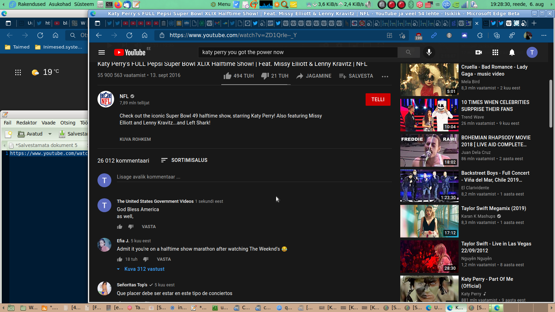Open the Otsing menu in the text editor
The height and width of the screenshot is (312, 555).
click(x=68, y=123)
